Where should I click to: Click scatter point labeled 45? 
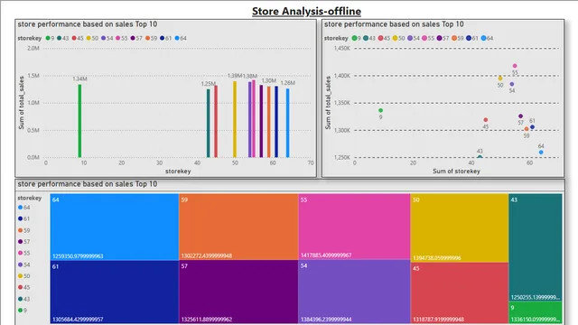(486, 120)
